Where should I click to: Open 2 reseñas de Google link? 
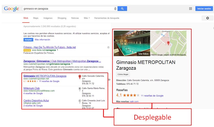click(33, 106)
